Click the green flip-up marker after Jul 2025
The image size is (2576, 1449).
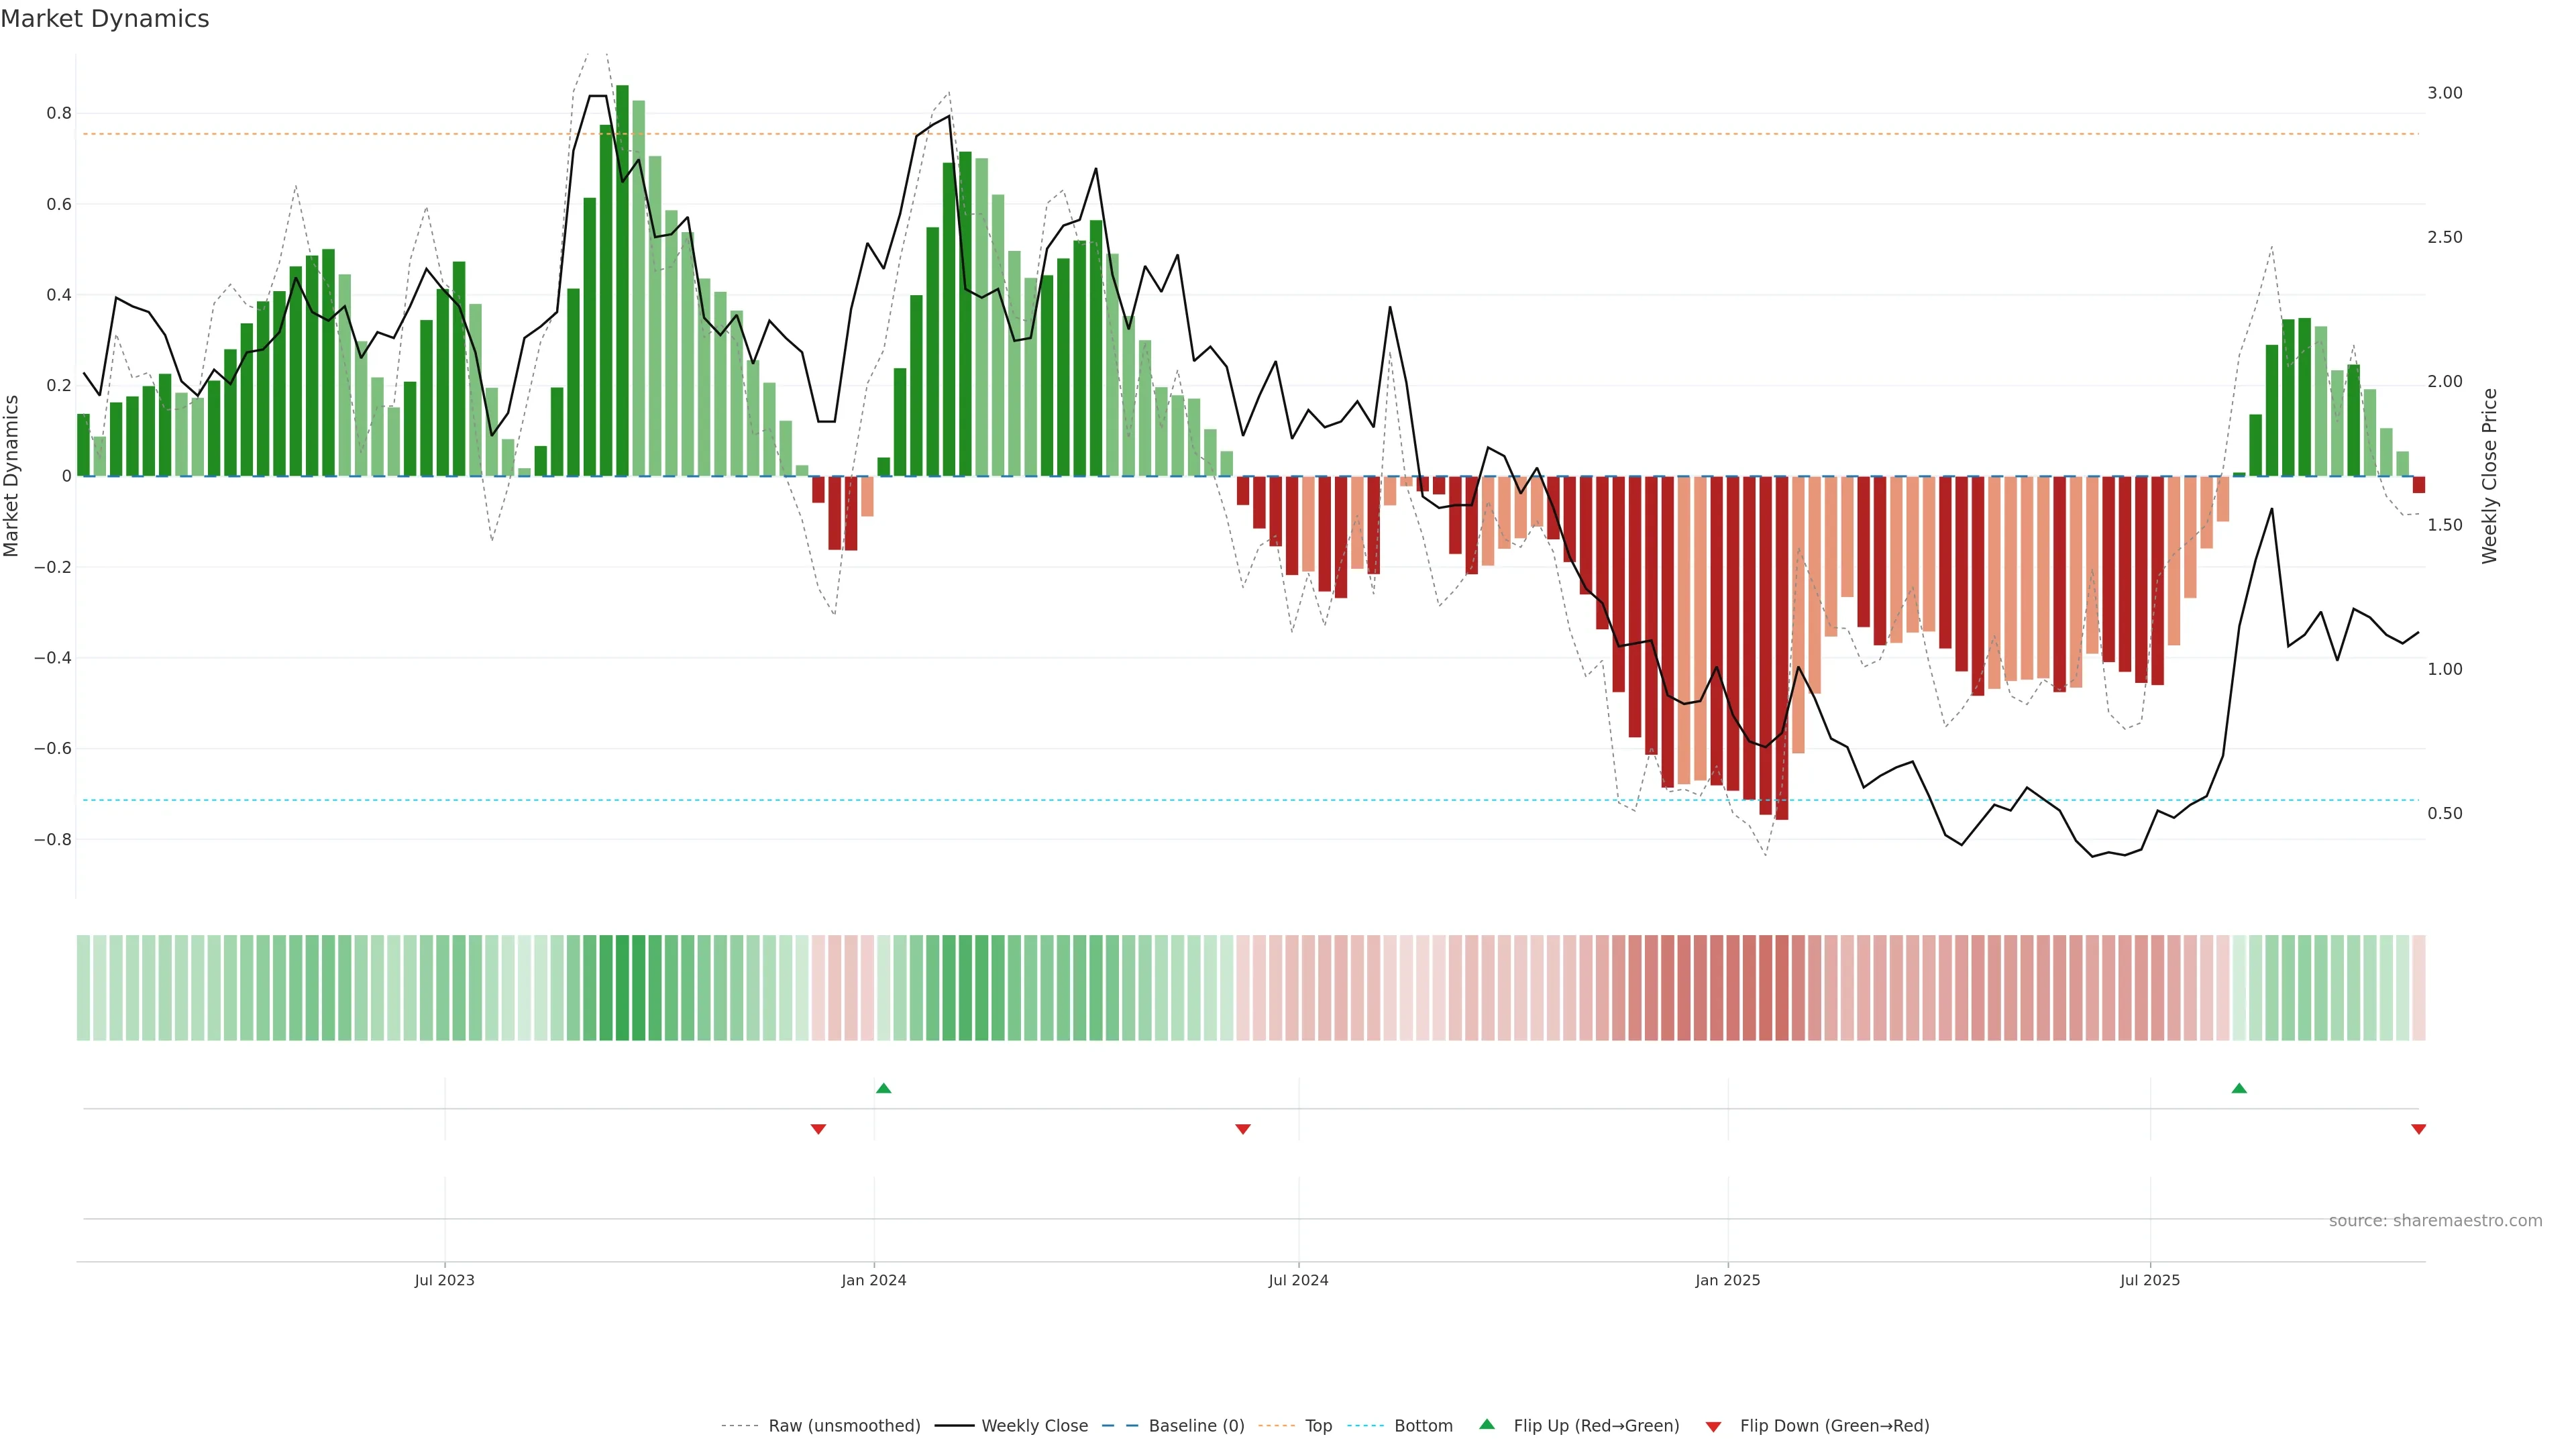(x=2239, y=1088)
